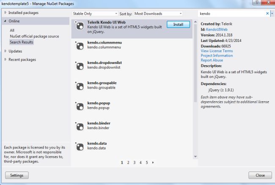Select All under Online sources
Image resolution: width=275 pixels, height=185 pixels.
[x=12, y=30]
